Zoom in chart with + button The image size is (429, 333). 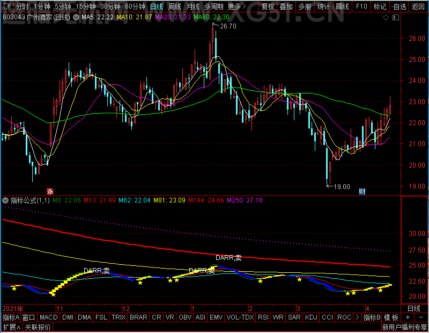[x=408, y=317]
